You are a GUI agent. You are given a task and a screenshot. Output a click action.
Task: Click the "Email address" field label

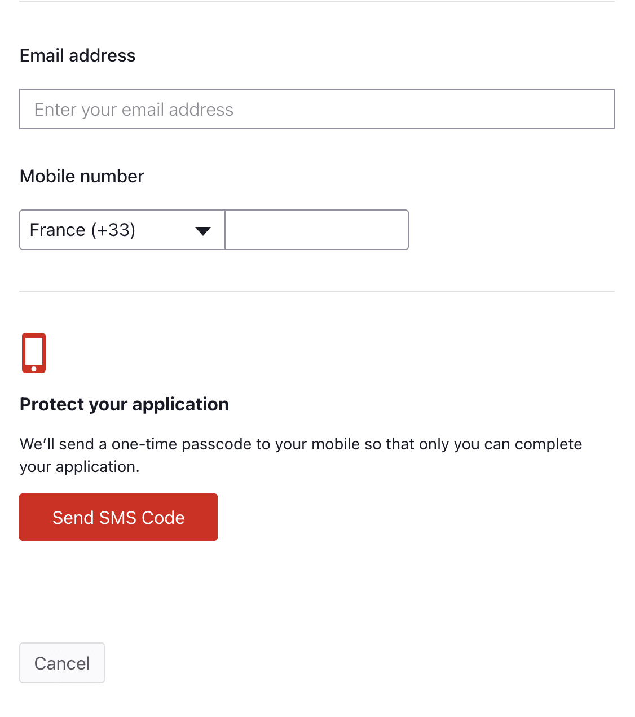click(78, 55)
